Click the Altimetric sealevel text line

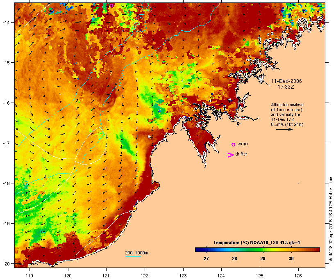288,105
